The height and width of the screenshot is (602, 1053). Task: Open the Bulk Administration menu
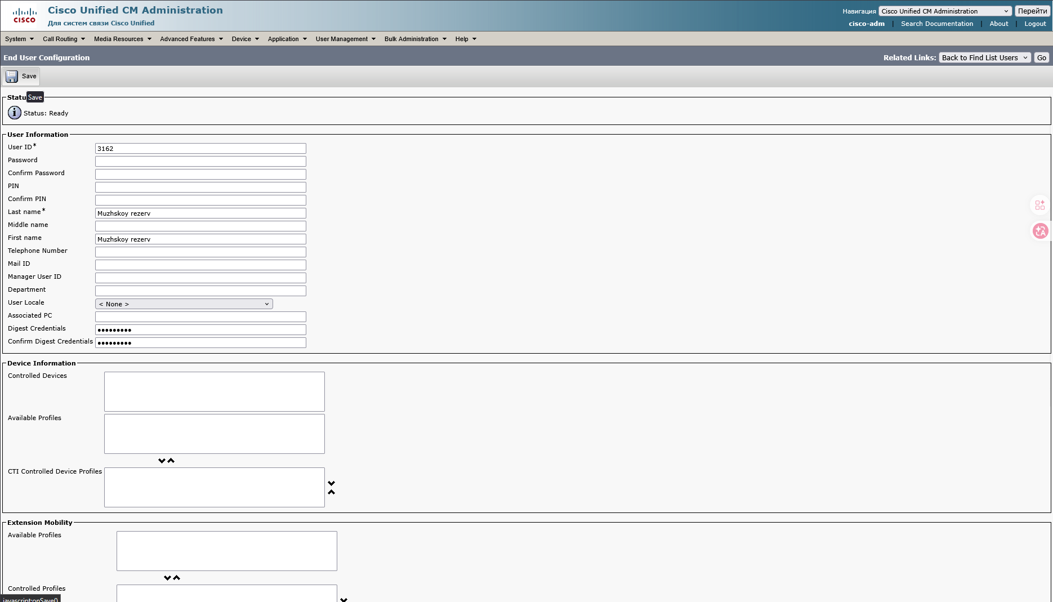[x=415, y=39]
